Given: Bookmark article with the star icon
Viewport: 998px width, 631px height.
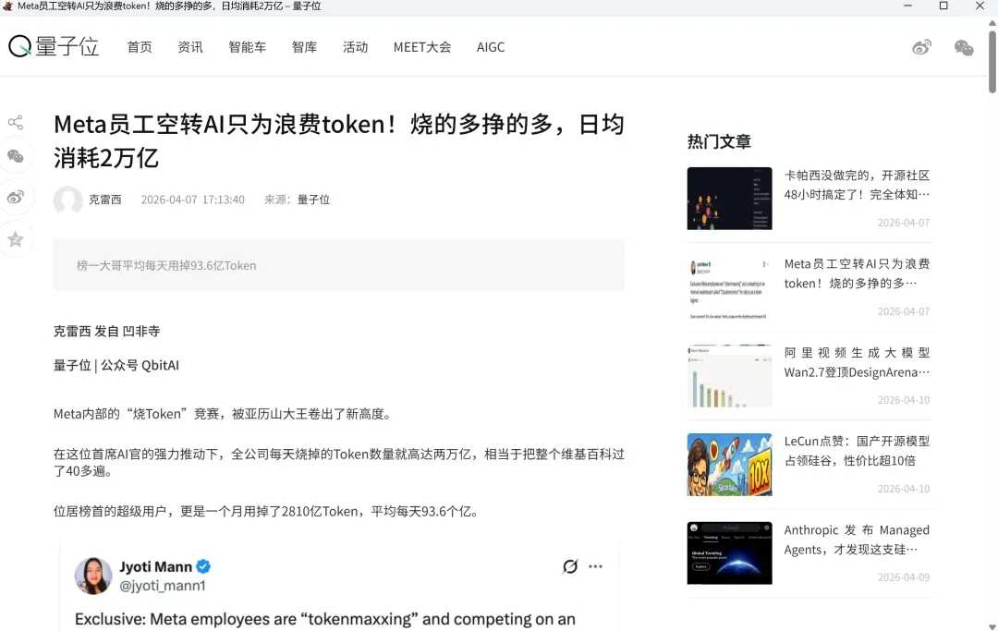Looking at the screenshot, I should [x=16, y=239].
